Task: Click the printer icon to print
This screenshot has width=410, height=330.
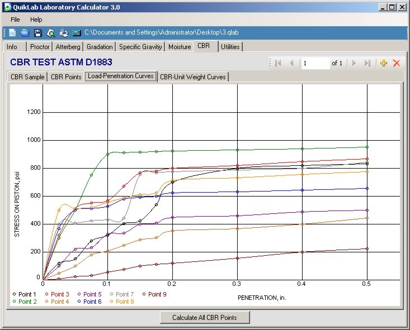Action: pos(64,34)
